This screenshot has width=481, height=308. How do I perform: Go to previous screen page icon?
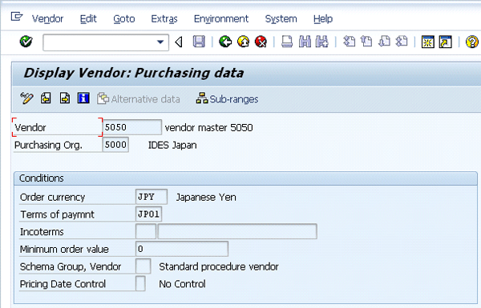[46, 98]
